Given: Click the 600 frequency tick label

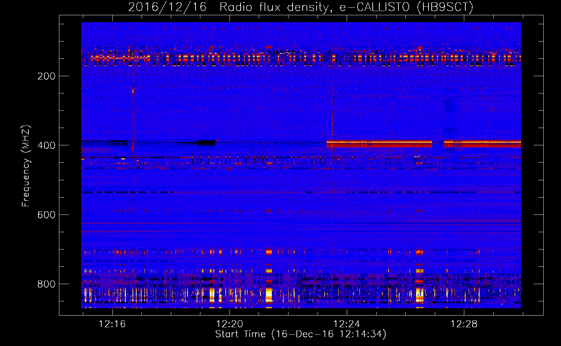Looking at the screenshot, I should click(46, 215).
